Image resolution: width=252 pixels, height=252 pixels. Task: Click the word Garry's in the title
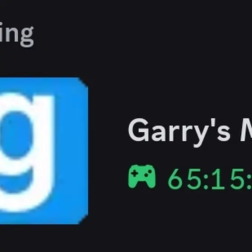[180, 132]
